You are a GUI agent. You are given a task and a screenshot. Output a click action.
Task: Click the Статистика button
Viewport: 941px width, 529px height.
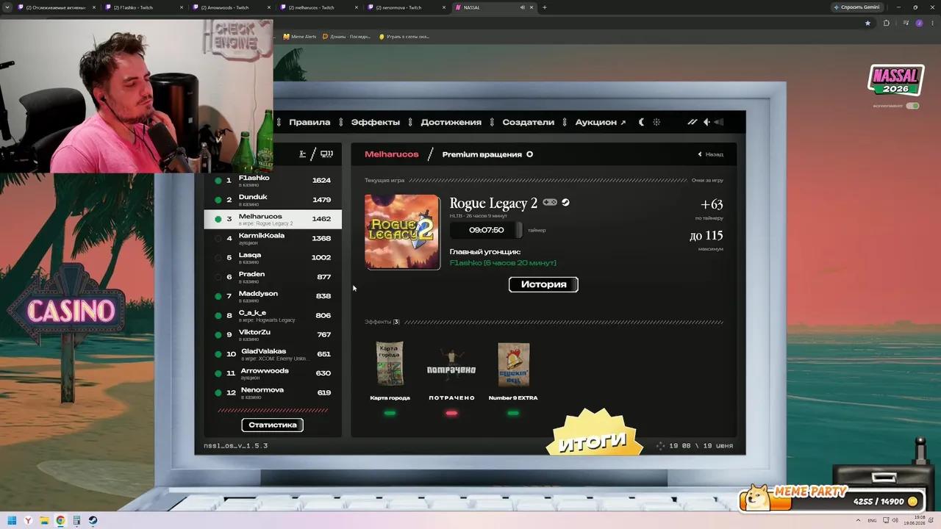tap(272, 425)
